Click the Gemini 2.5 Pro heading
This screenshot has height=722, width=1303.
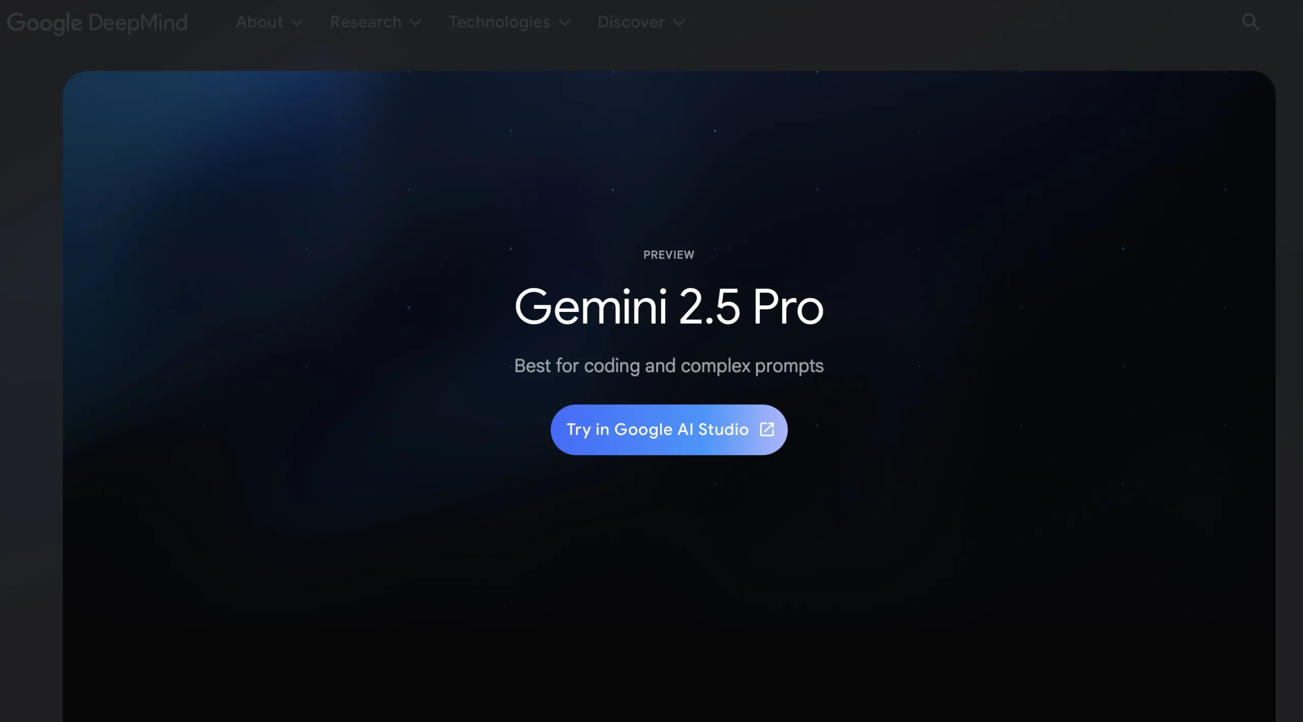[669, 306]
